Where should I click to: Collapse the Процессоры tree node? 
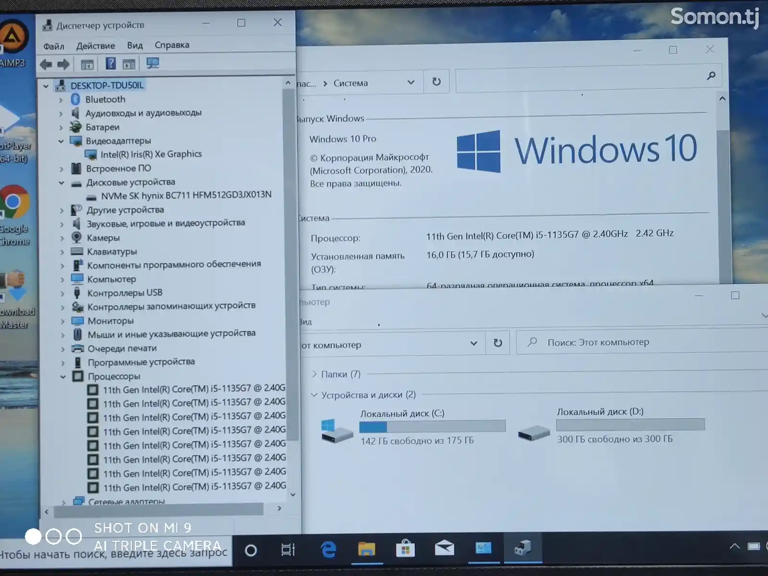63,377
